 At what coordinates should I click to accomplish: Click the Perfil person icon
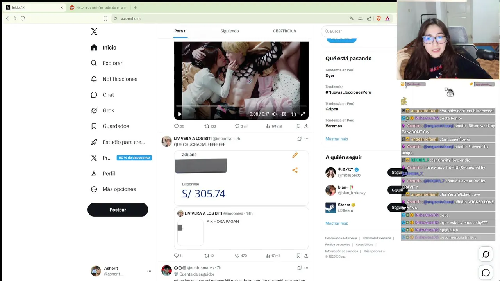pos(94,173)
